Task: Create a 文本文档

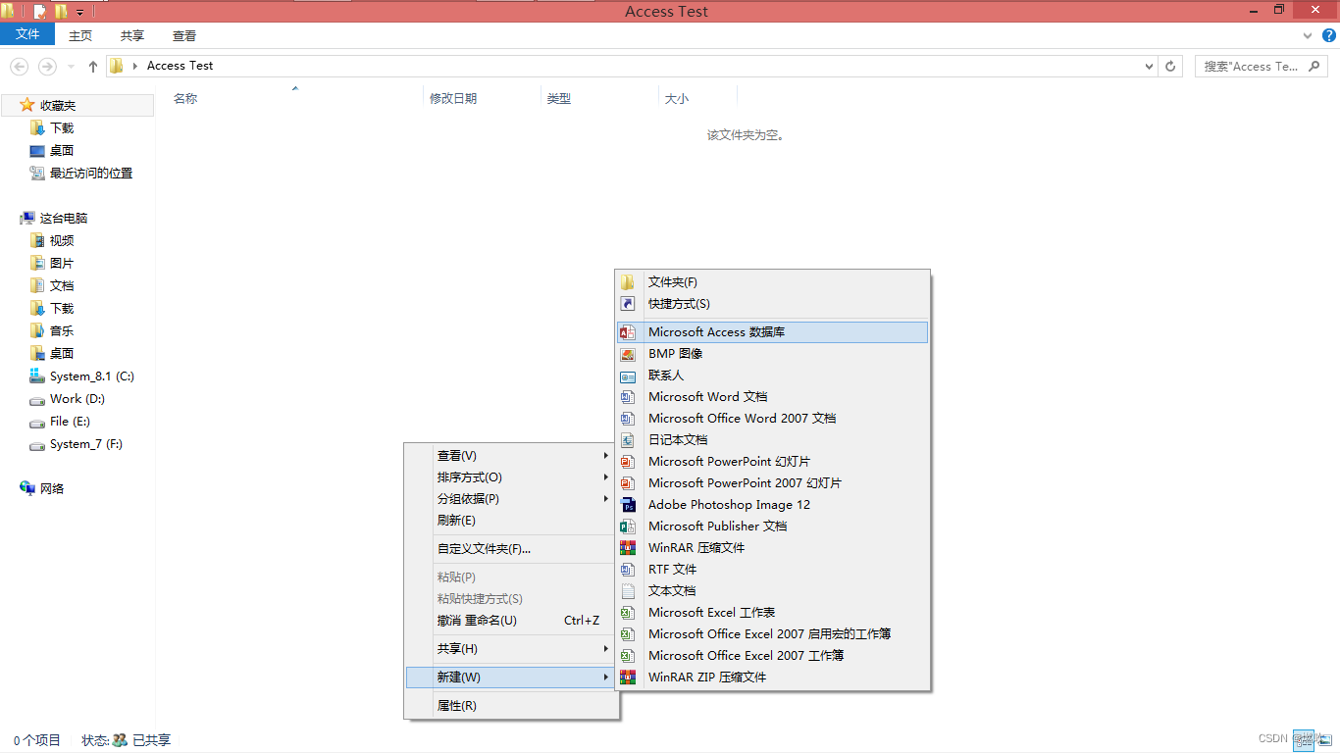Action: pyautogui.click(x=772, y=591)
